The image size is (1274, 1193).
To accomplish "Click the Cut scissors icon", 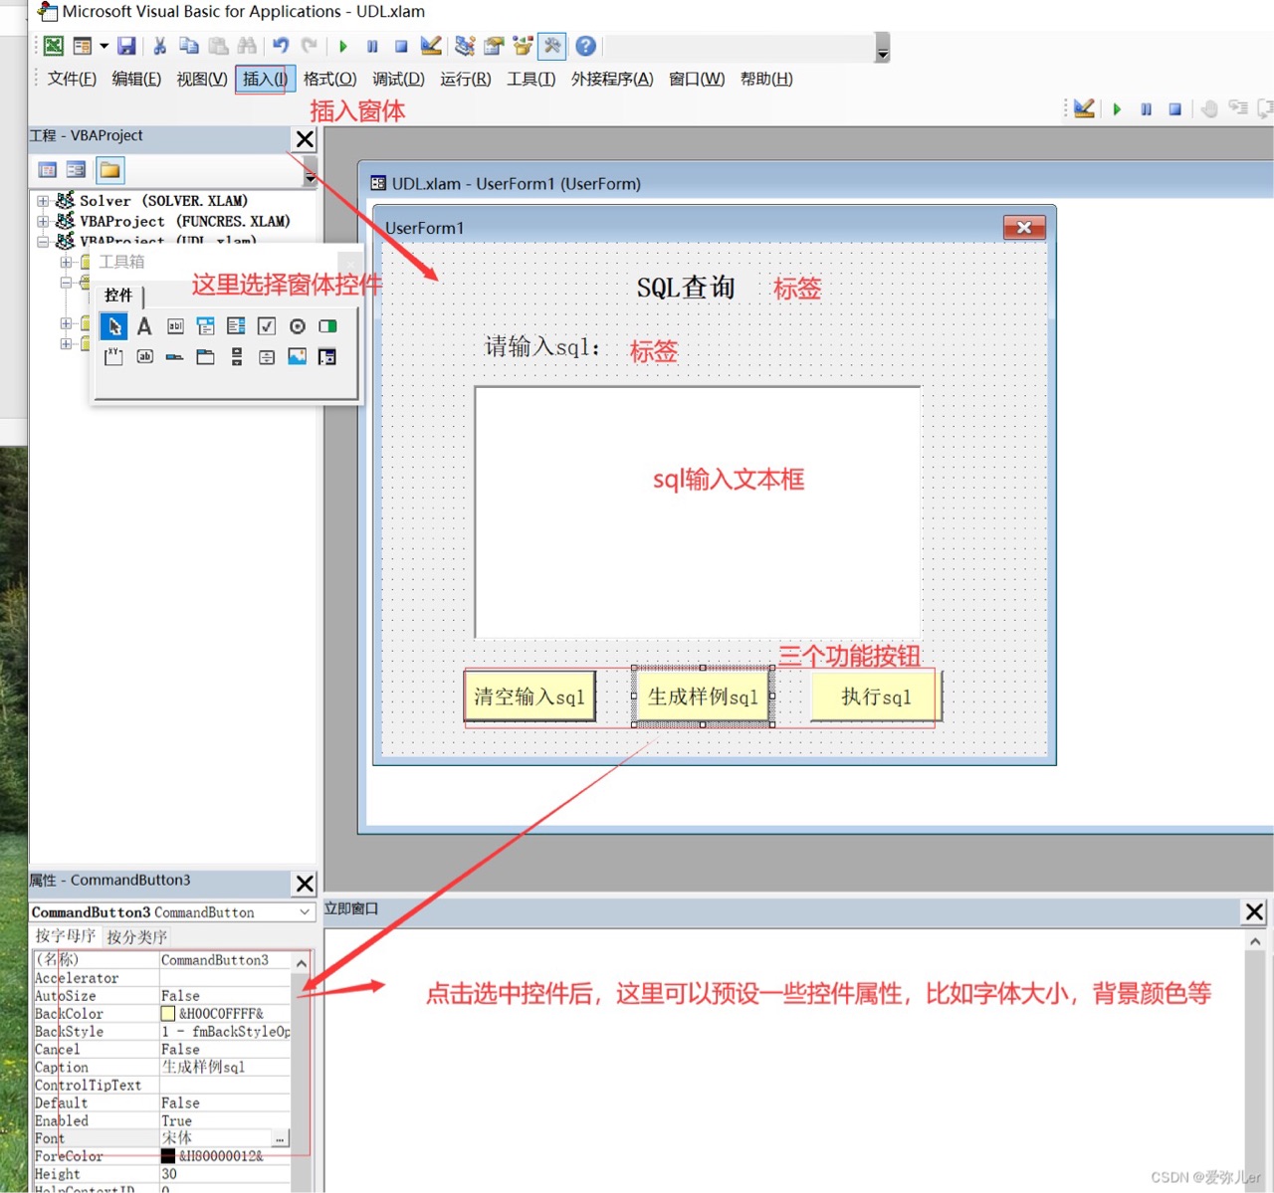I will pyautogui.click(x=159, y=46).
